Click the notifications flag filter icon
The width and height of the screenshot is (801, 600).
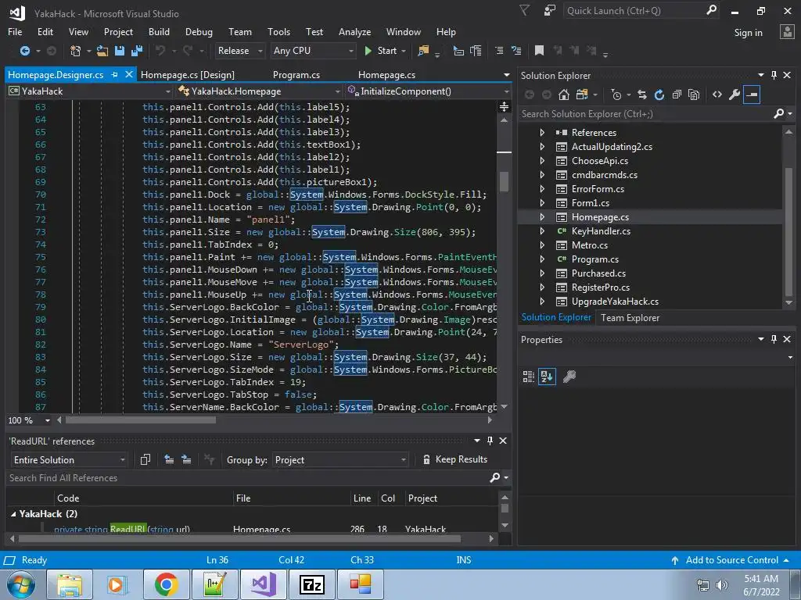524,10
